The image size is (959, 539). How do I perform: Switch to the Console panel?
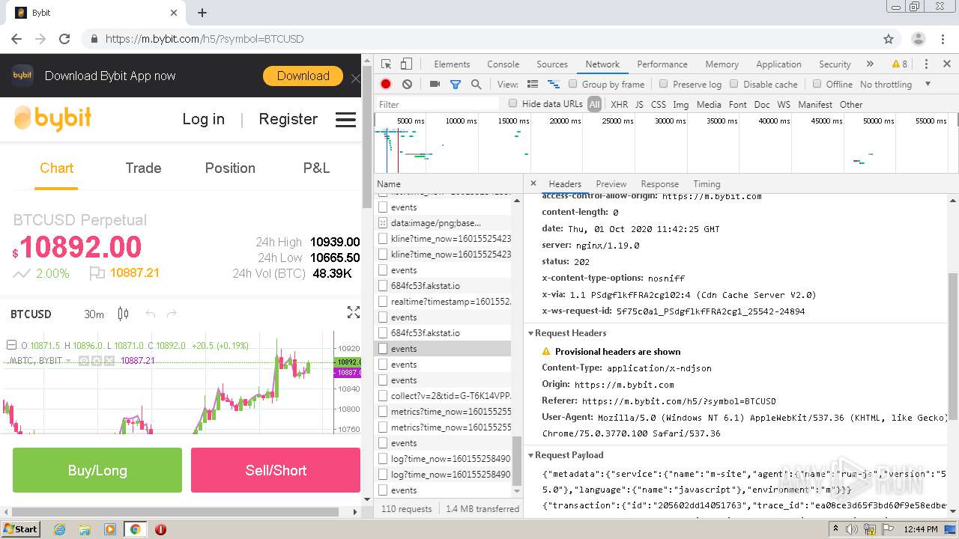coord(503,64)
